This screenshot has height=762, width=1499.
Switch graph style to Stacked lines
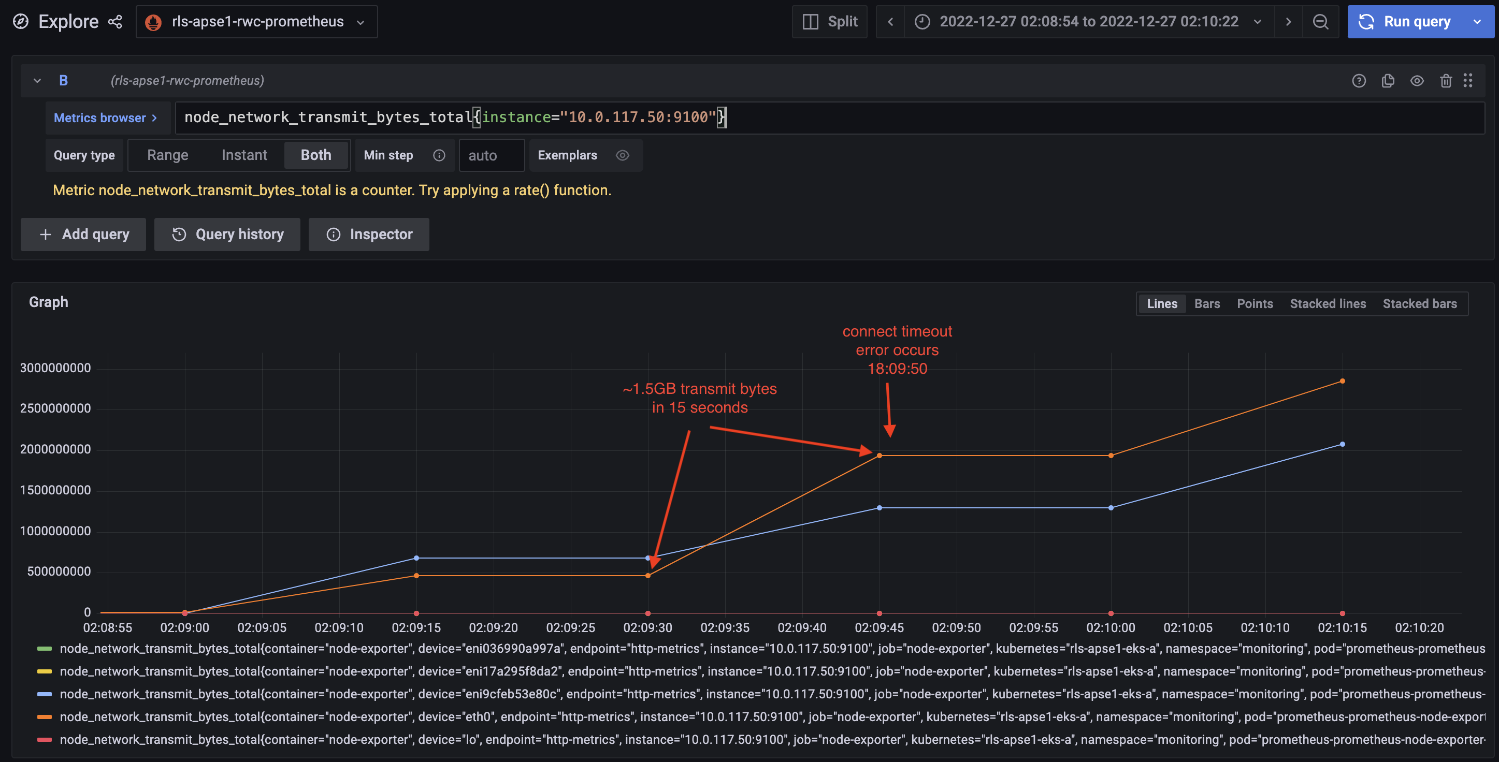click(x=1328, y=304)
